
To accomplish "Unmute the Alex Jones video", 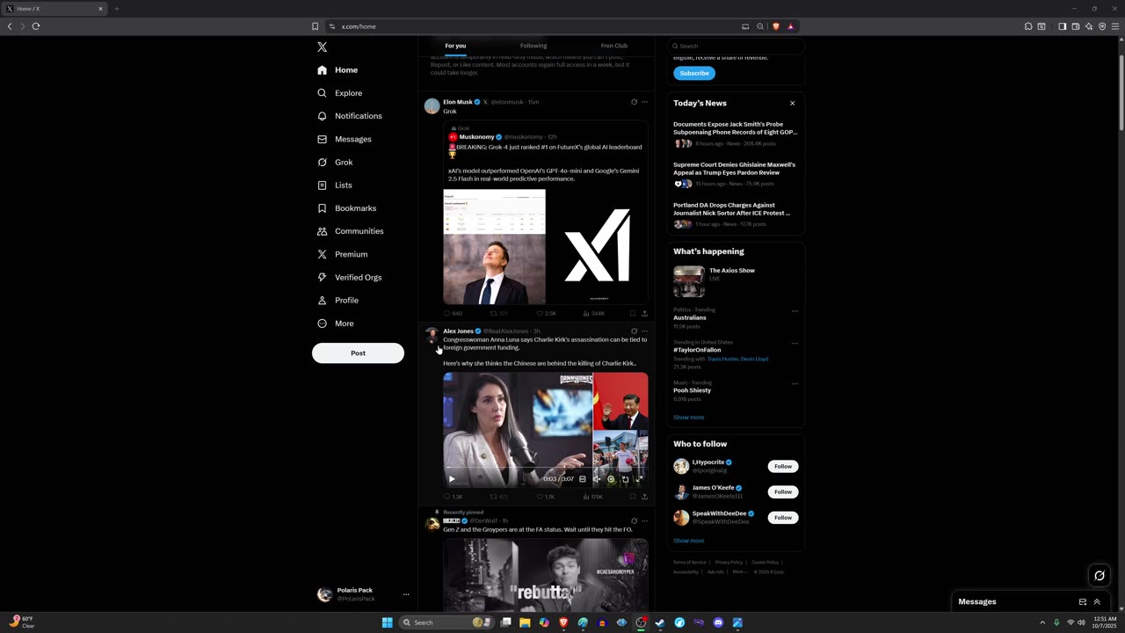I will [x=597, y=479].
